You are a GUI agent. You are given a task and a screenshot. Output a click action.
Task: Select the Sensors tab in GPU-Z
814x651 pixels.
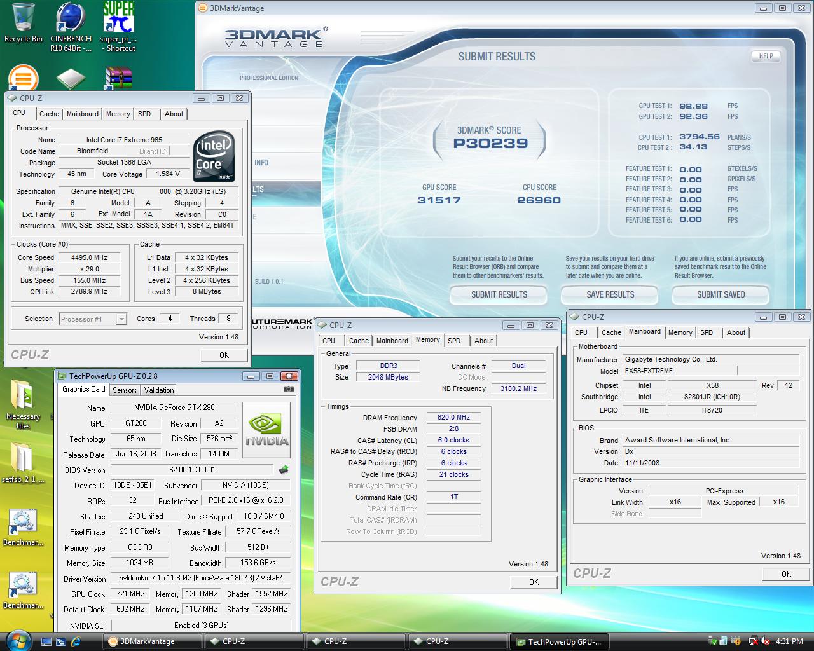coord(125,390)
